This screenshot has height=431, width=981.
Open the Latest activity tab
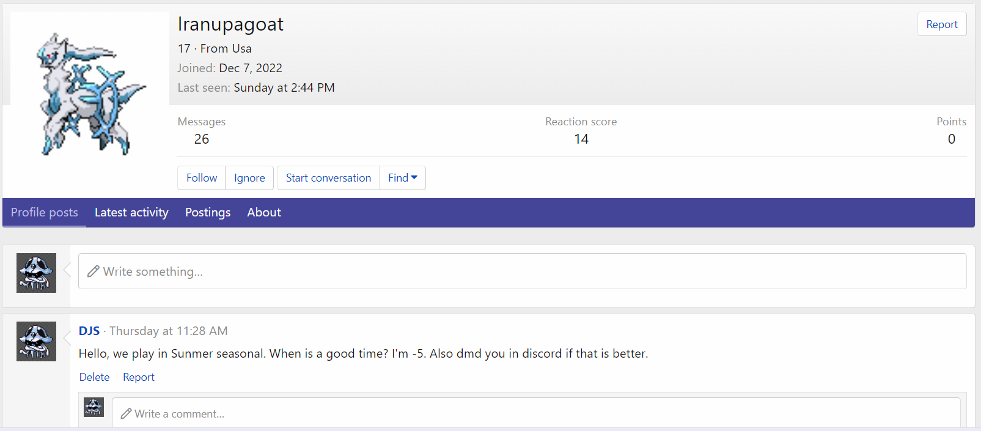tap(131, 212)
